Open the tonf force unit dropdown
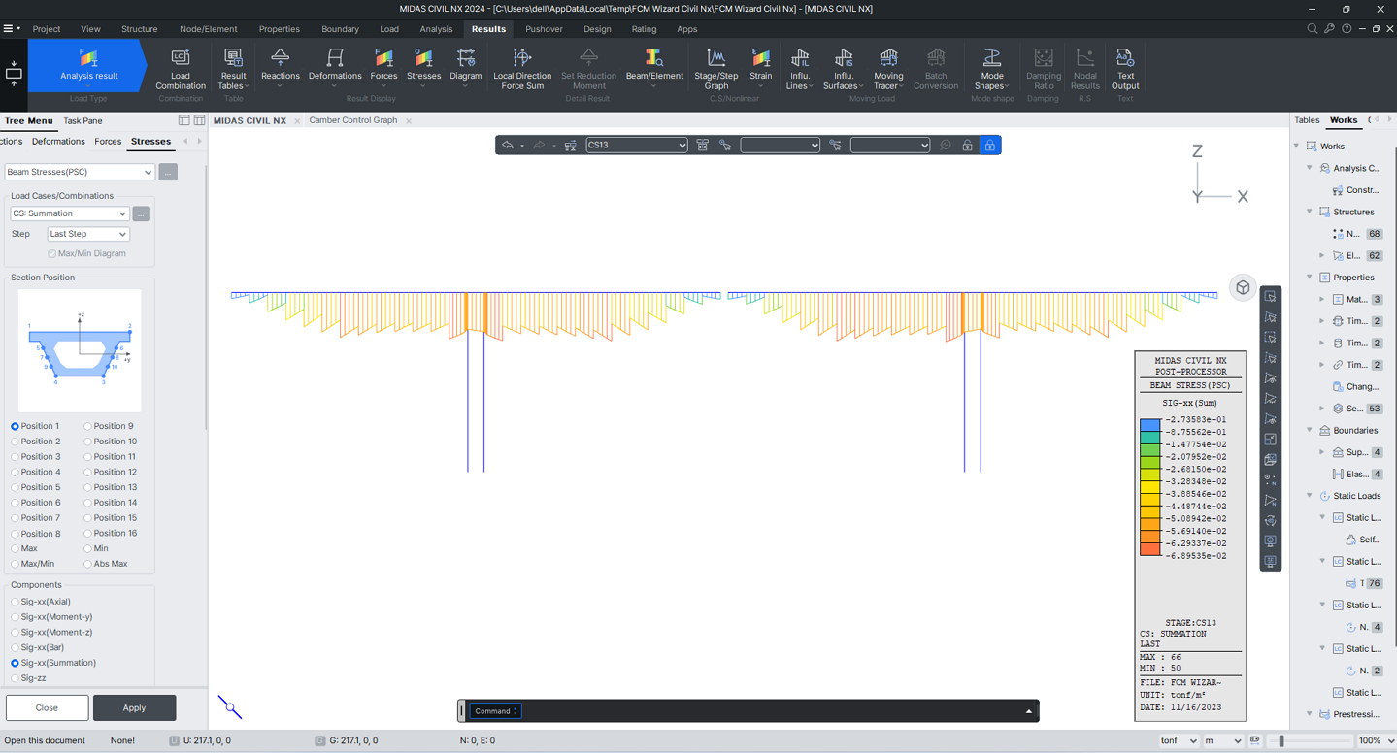1397x753 pixels. (1179, 740)
